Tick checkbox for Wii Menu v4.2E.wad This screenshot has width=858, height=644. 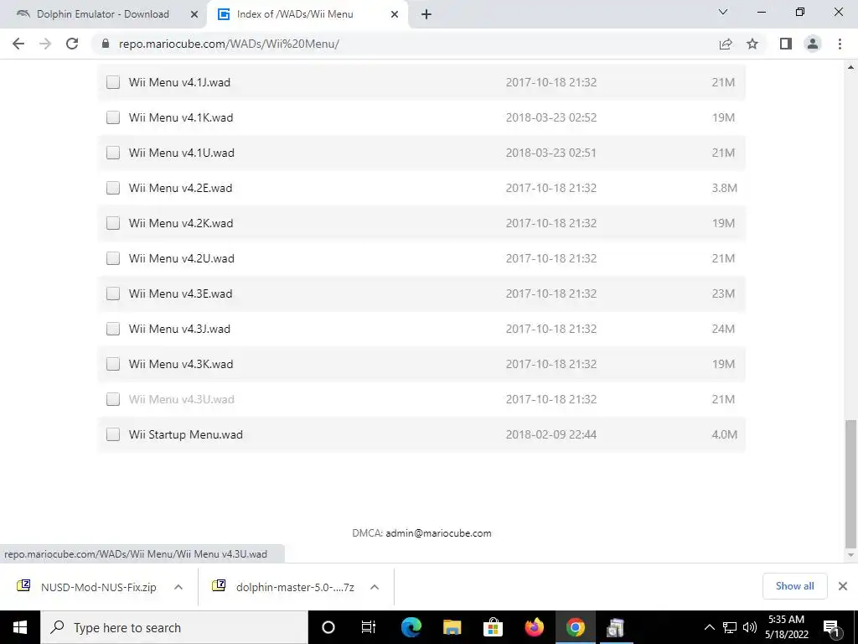click(x=113, y=188)
